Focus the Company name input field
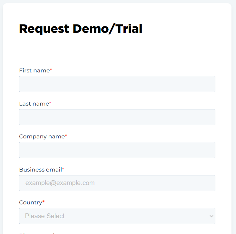 (117, 150)
